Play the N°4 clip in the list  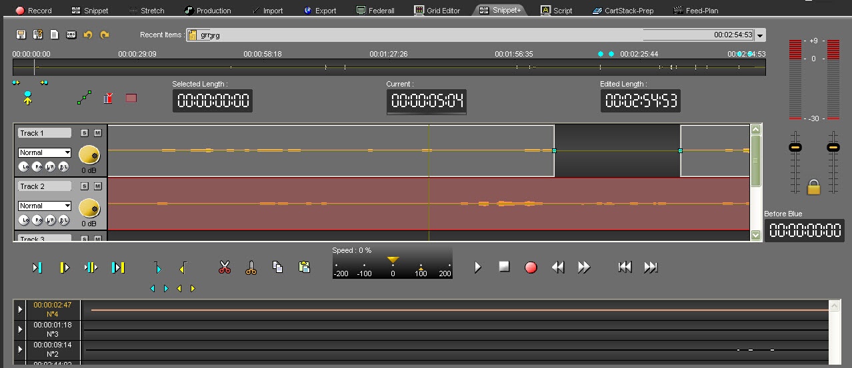[x=20, y=309]
